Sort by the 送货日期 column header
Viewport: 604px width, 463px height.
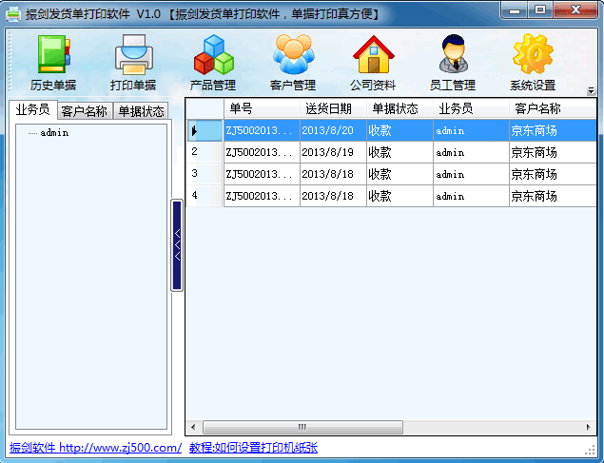coord(328,108)
